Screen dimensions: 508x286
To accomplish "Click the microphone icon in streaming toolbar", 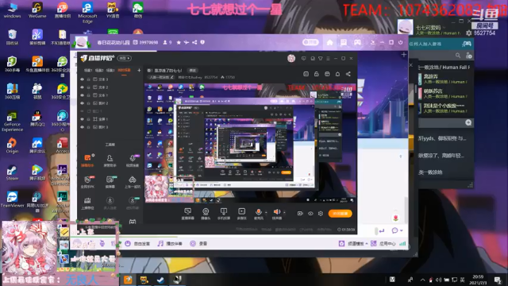I will point(259,212).
